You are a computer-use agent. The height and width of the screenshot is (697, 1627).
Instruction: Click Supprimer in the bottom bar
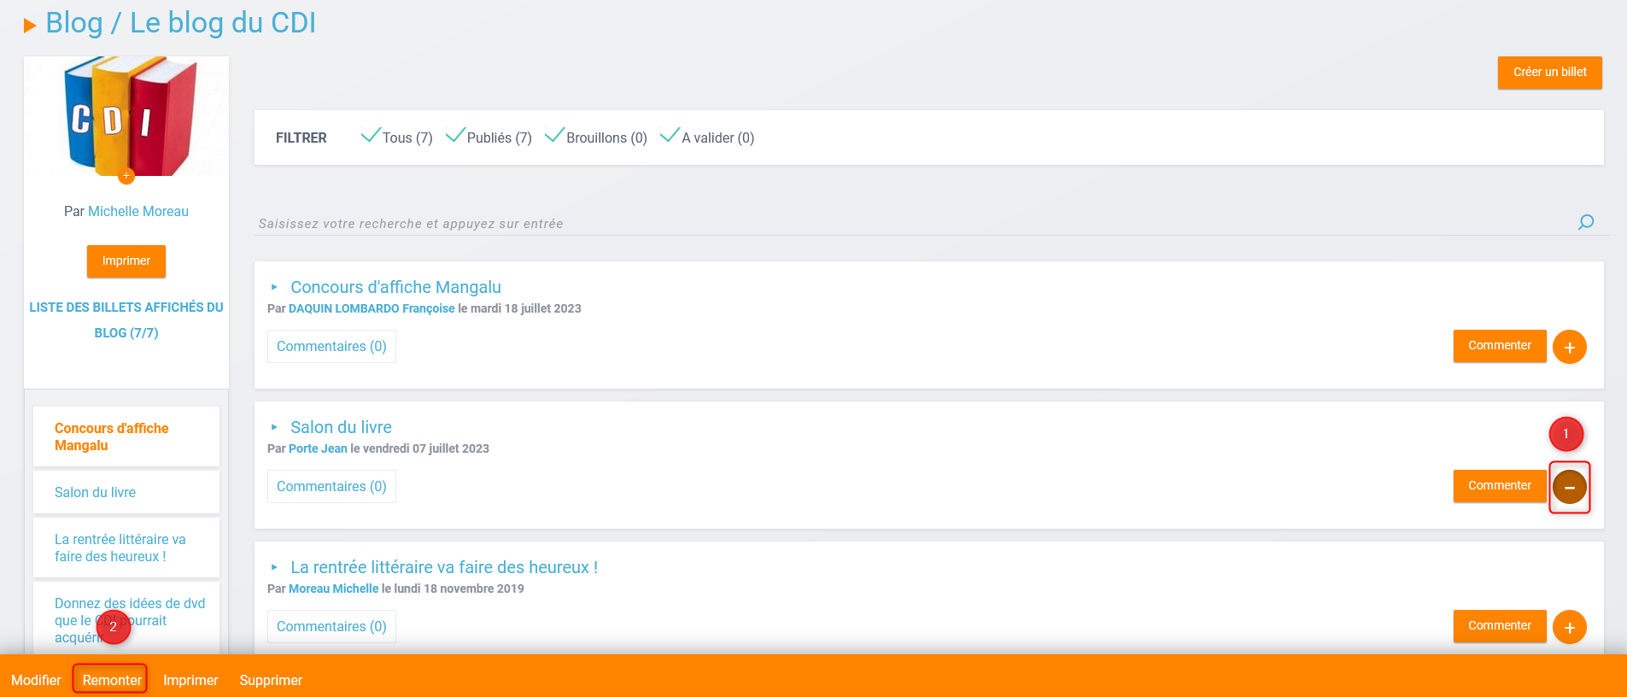pyautogui.click(x=271, y=680)
